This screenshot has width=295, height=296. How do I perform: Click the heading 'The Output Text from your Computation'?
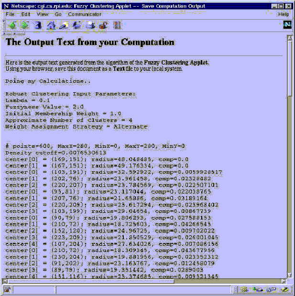tap(90, 42)
